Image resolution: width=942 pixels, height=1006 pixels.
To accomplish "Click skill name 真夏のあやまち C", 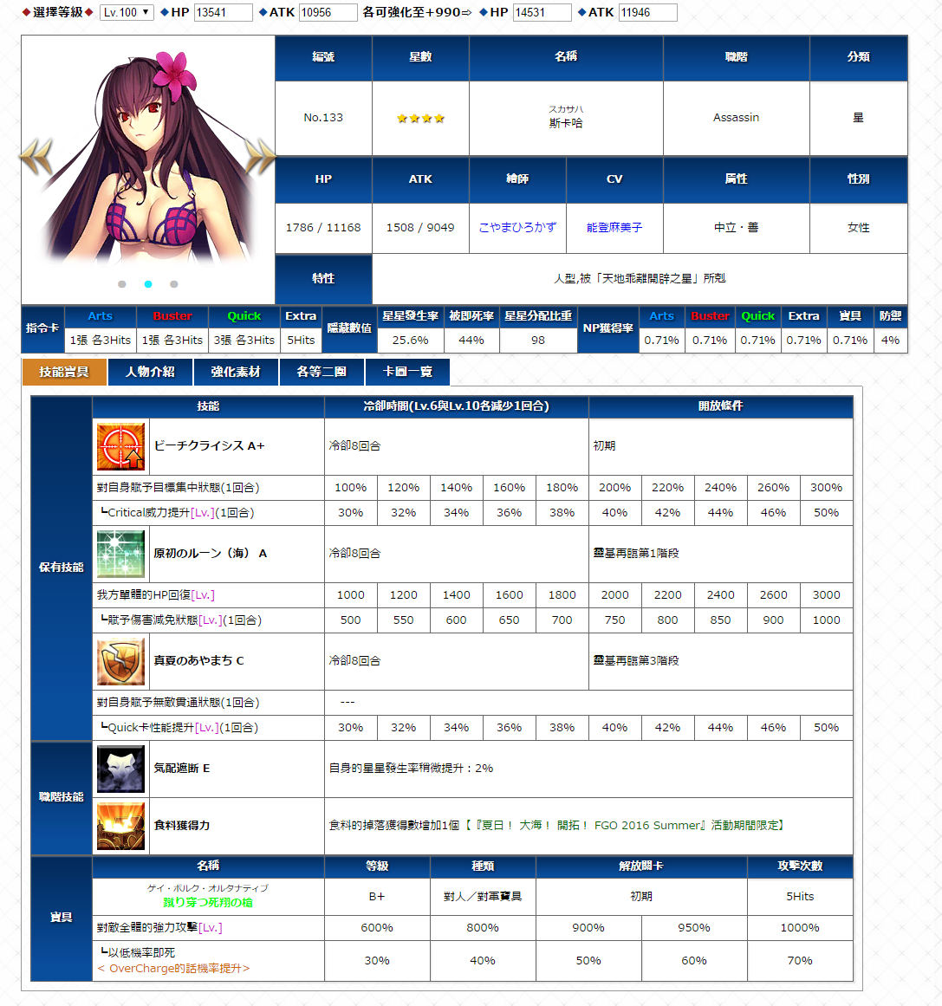I will [199, 661].
